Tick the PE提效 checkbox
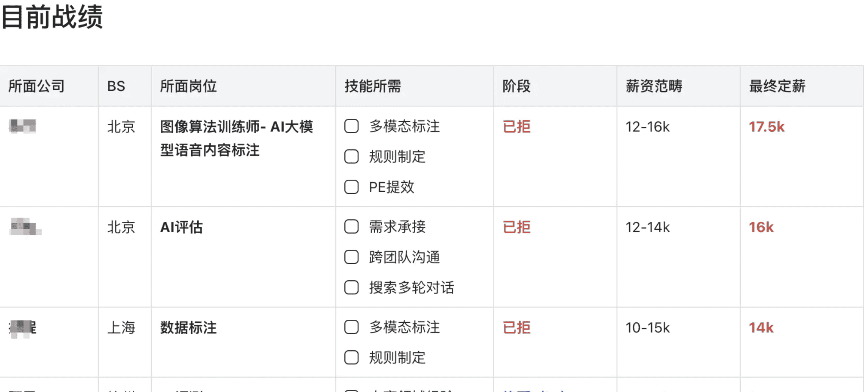 351,187
